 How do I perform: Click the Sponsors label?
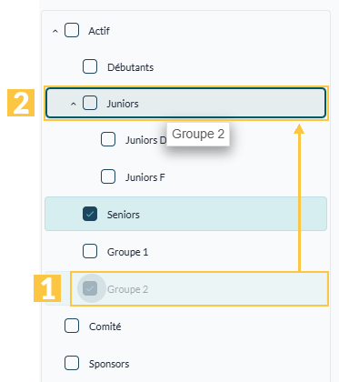109,364
